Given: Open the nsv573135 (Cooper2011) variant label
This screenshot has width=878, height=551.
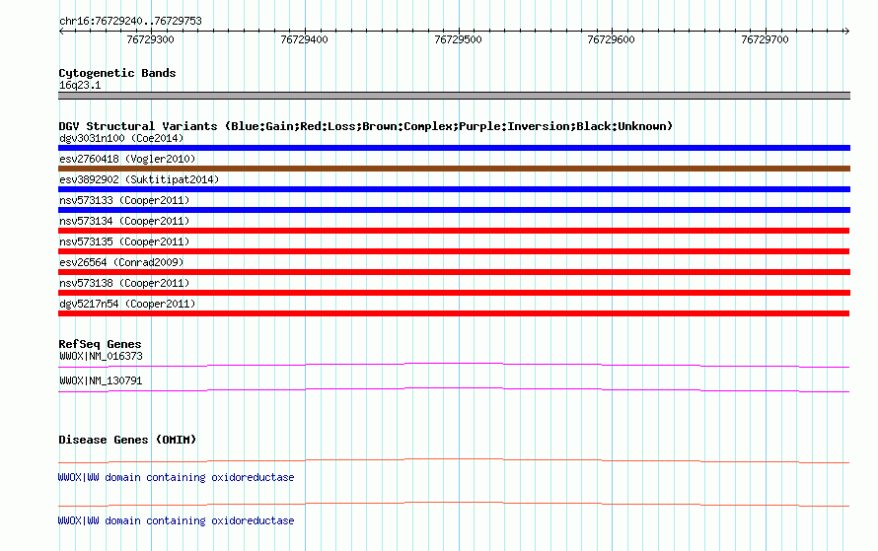Looking at the screenshot, I should [x=124, y=241].
